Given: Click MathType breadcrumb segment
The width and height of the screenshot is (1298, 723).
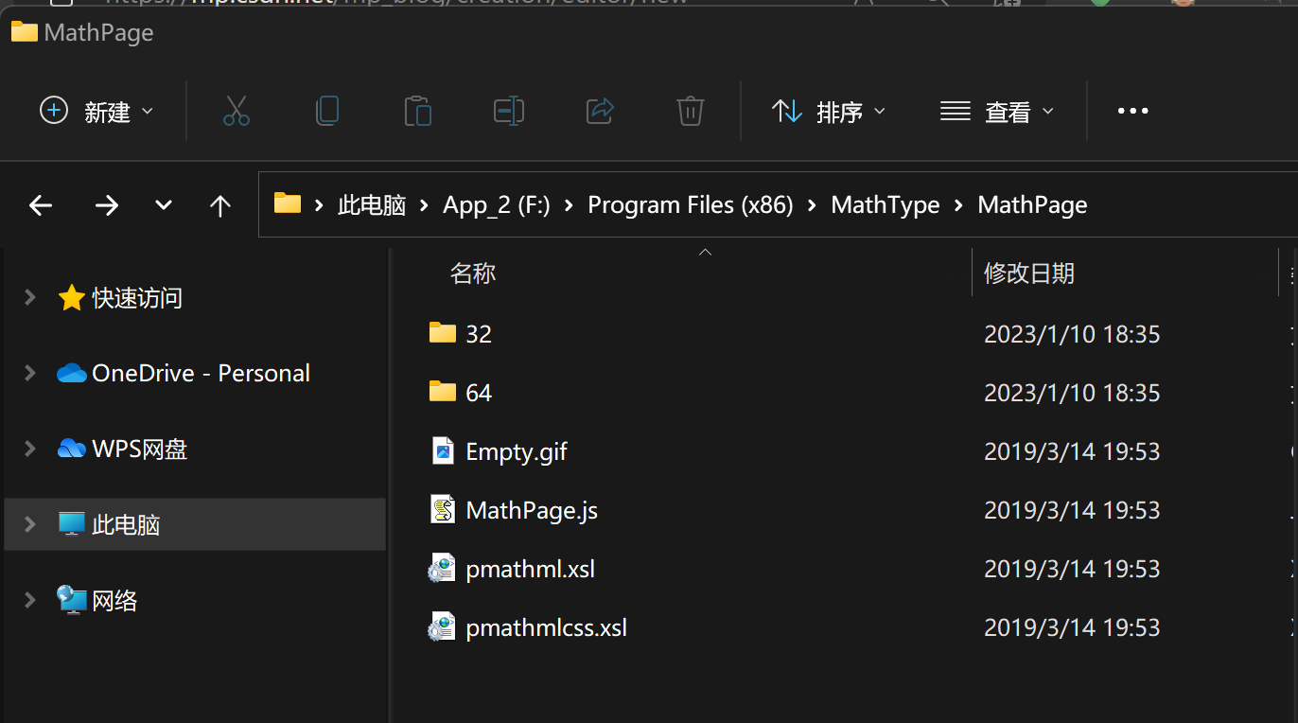Looking at the screenshot, I should point(886,204).
